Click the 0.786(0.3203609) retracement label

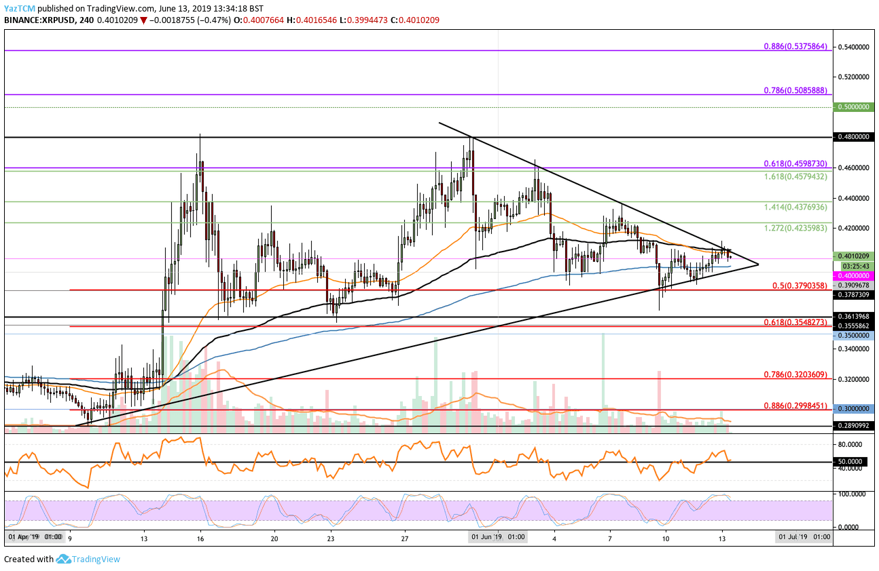click(794, 374)
